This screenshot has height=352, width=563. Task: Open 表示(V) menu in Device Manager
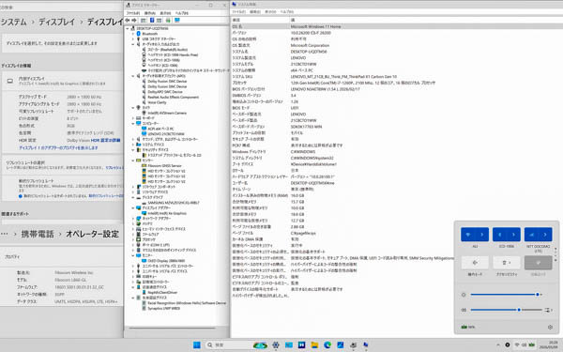pyautogui.click(x=165, y=13)
